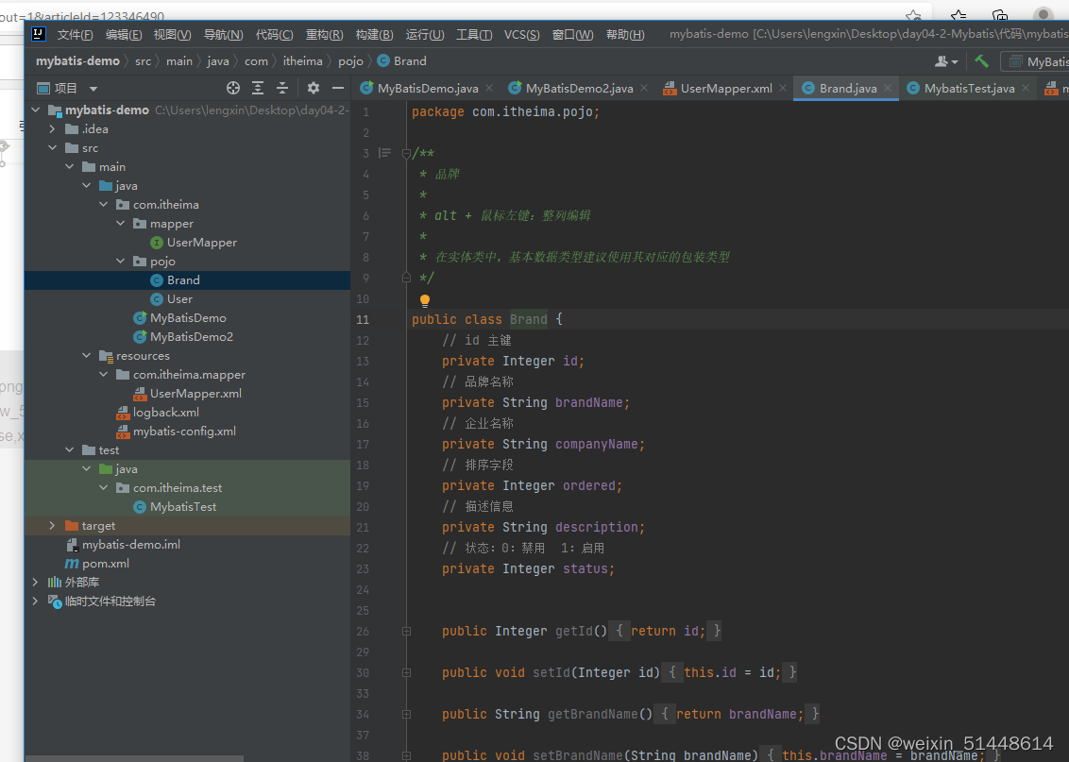Screen dimensions: 1069x762
Task: Open the 编辑(E) menu
Action: [x=124, y=35]
